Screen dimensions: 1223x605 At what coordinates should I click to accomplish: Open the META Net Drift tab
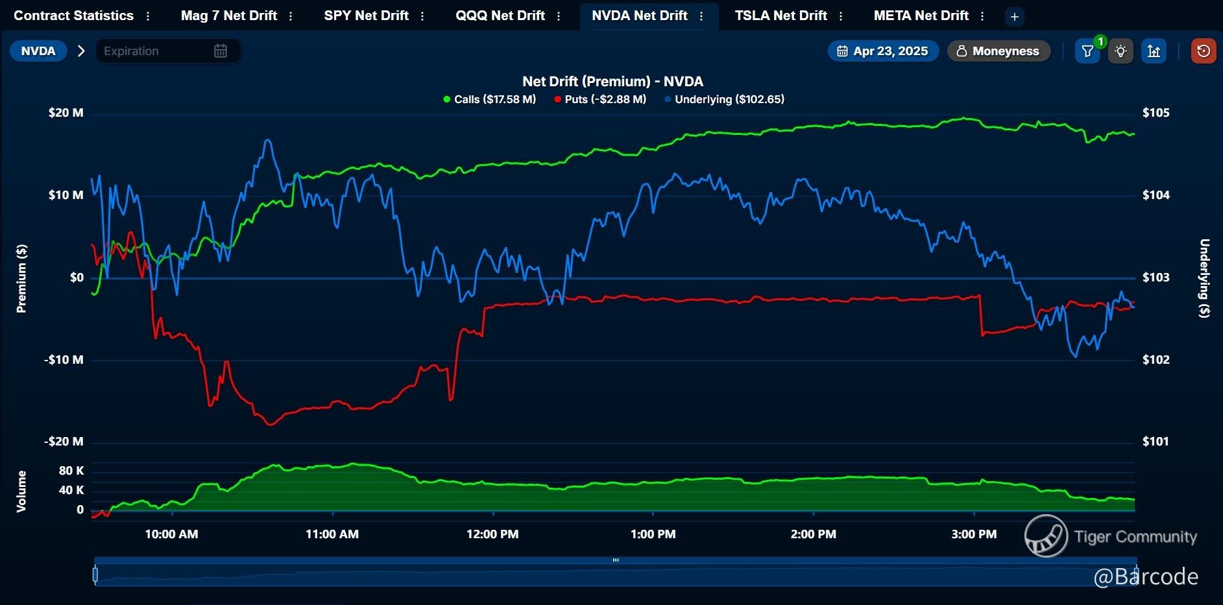(x=921, y=16)
